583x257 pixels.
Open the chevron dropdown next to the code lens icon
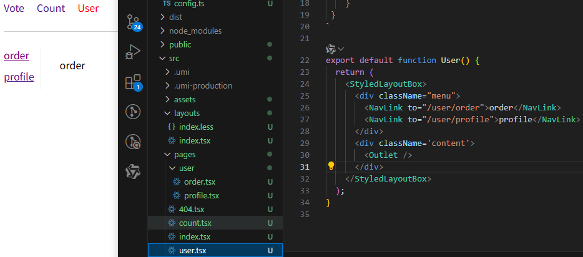(341, 49)
